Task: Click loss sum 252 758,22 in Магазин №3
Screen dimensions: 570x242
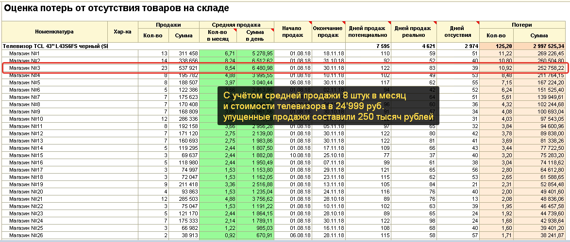Action: pos(551,68)
